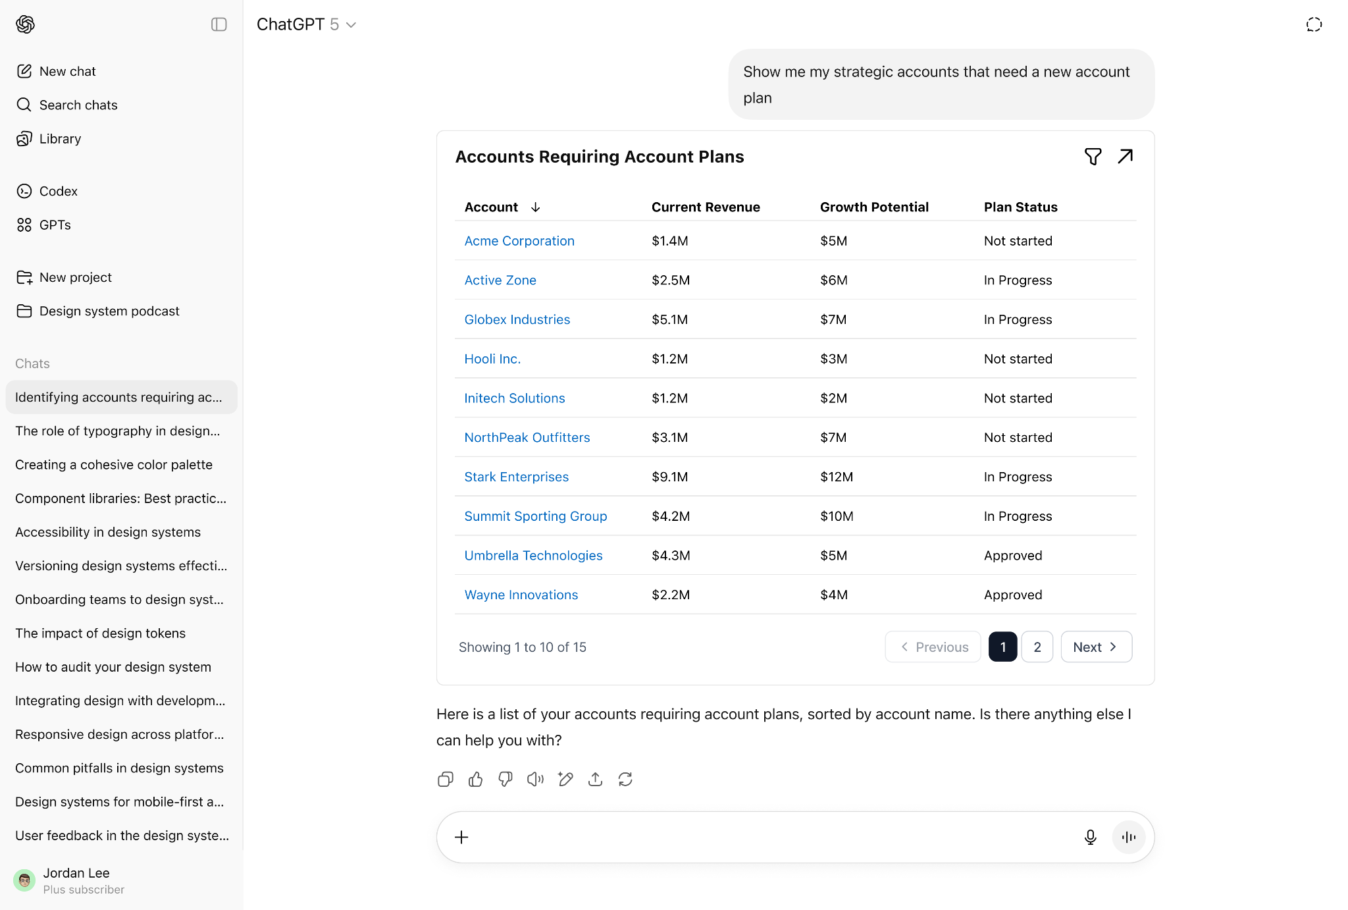Screen dimensions: 1348x910
Task: Click the Current Revenue column header
Action: (x=706, y=207)
